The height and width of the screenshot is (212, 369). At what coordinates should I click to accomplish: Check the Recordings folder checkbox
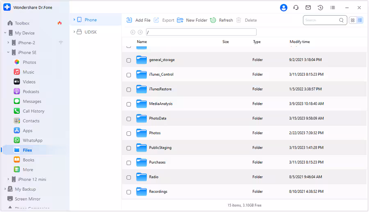[x=129, y=192]
